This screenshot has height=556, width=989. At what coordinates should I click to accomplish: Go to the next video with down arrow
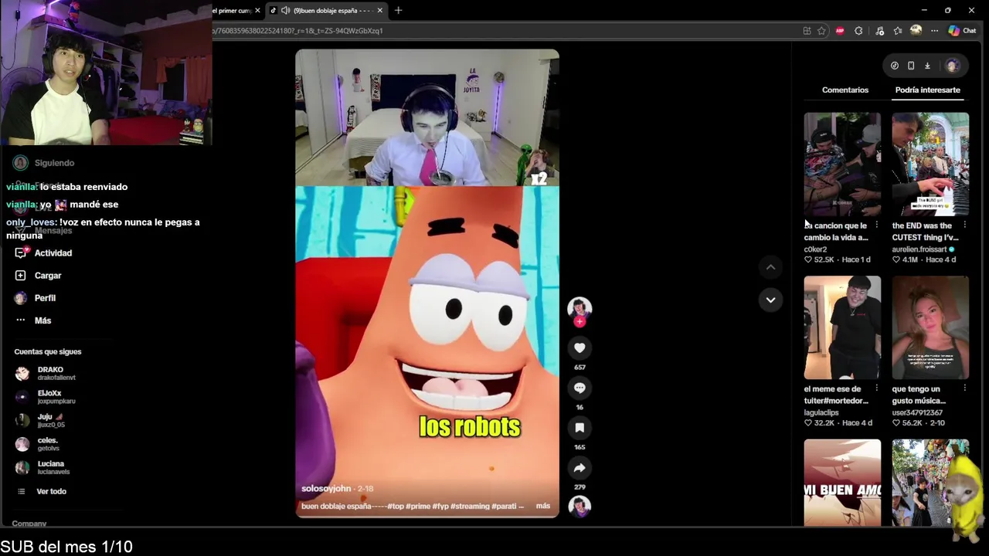[770, 300]
